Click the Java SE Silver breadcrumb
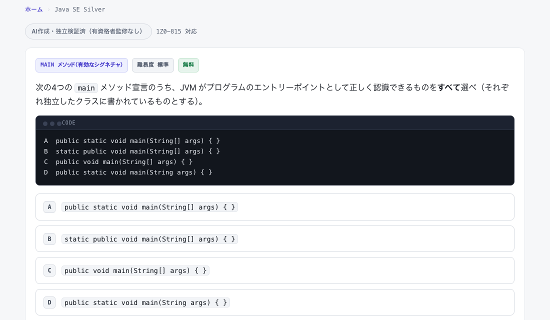This screenshot has height=320, width=550. 79,9
